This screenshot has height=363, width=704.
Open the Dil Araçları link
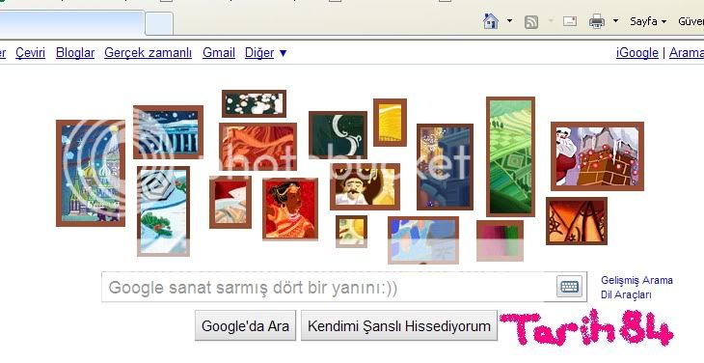(x=626, y=294)
